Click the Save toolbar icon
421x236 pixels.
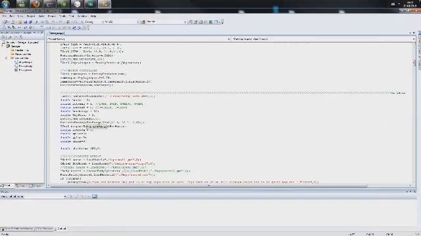[x=25, y=22]
